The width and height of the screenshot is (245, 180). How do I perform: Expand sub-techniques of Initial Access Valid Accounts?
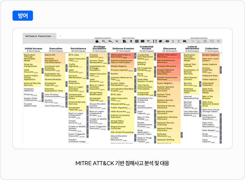click(x=42, y=71)
